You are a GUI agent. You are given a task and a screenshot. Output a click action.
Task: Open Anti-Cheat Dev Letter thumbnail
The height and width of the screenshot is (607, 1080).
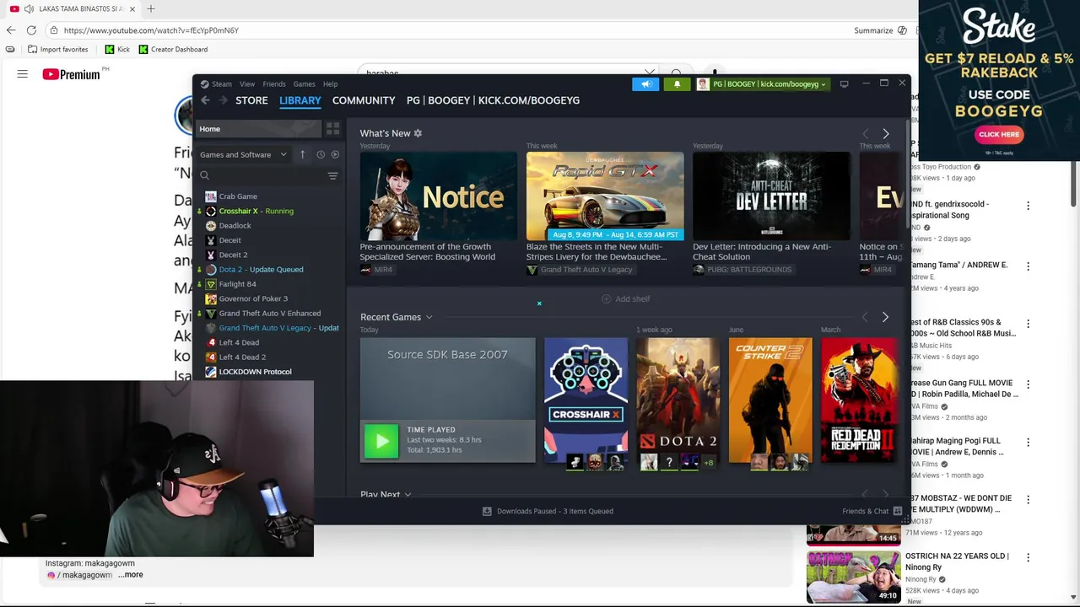coord(771,196)
